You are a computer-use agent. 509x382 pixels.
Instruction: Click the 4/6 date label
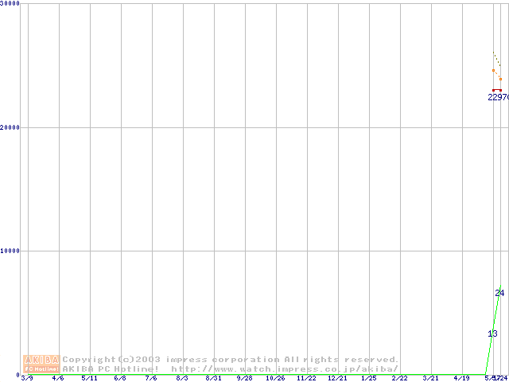click(x=58, y=378)
